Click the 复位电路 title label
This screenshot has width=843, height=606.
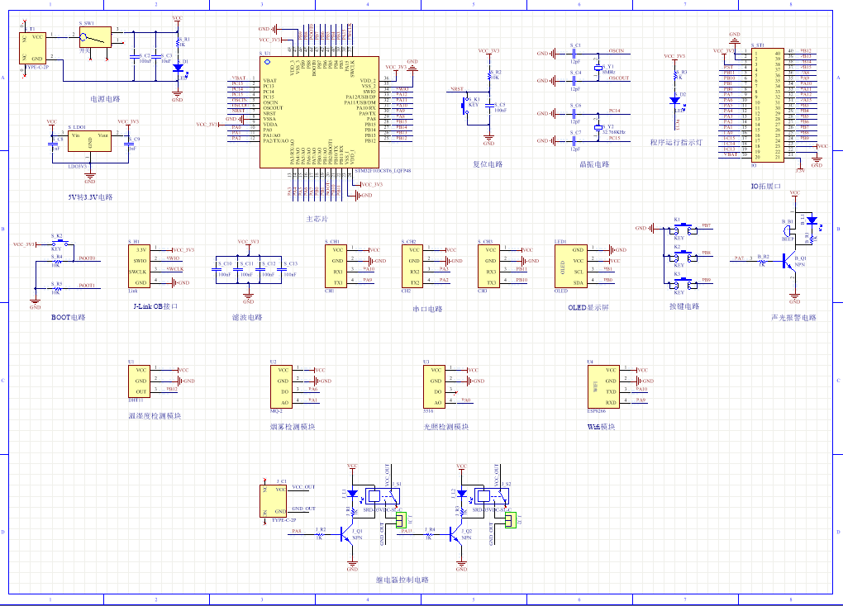tap(488, 164)
